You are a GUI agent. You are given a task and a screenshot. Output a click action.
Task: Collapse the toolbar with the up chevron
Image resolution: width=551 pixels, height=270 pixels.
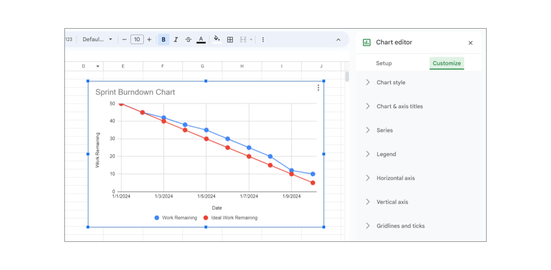click(338, 39)
